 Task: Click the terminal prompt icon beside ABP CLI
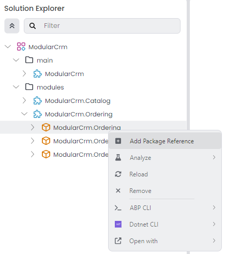[x=118, y=208]
